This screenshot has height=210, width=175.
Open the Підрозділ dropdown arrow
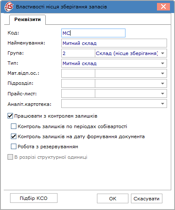point(162,84)
